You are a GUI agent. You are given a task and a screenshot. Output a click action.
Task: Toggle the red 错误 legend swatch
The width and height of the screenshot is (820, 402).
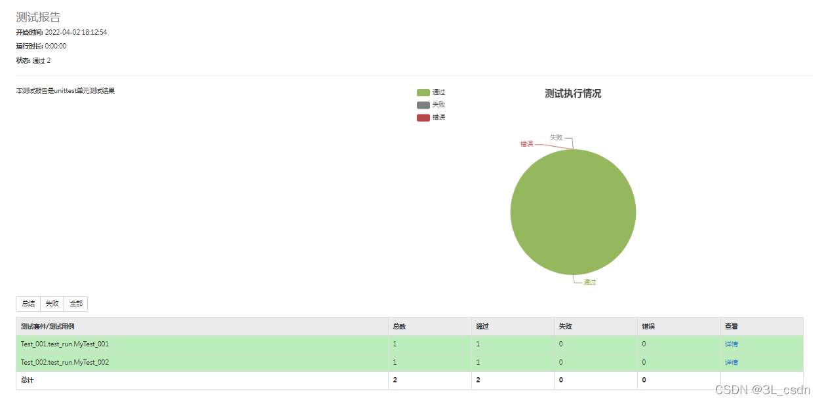click(423, 117)
